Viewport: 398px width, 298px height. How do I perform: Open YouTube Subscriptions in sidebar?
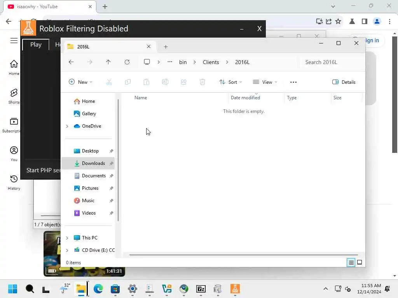(x=11, y=125)
